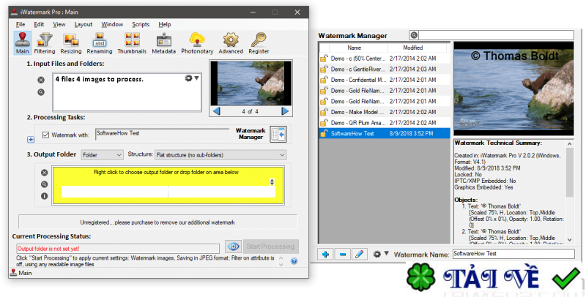Screen dimensions: 586x297
Task: Click the magnifier icon beside output folder
Action: (x=45, y=184)
